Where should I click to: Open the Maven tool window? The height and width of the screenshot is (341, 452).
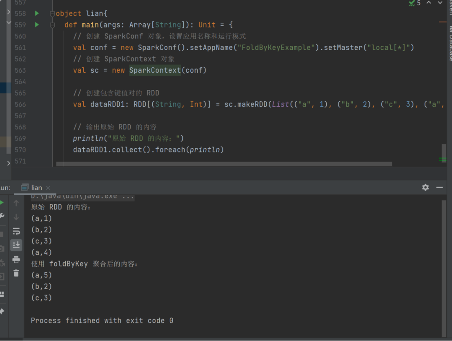click(450, 7)
